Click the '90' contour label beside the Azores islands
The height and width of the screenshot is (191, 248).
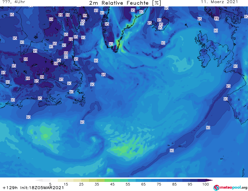[x=172, y=151]
